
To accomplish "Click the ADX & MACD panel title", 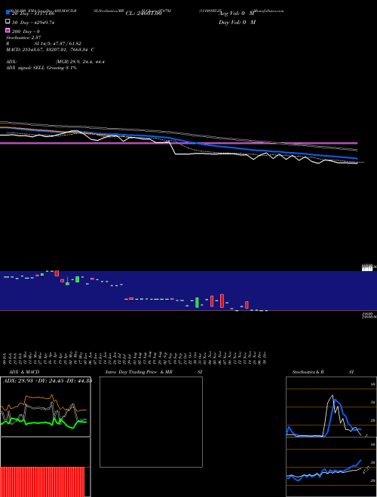I will (x=24, y=372).
